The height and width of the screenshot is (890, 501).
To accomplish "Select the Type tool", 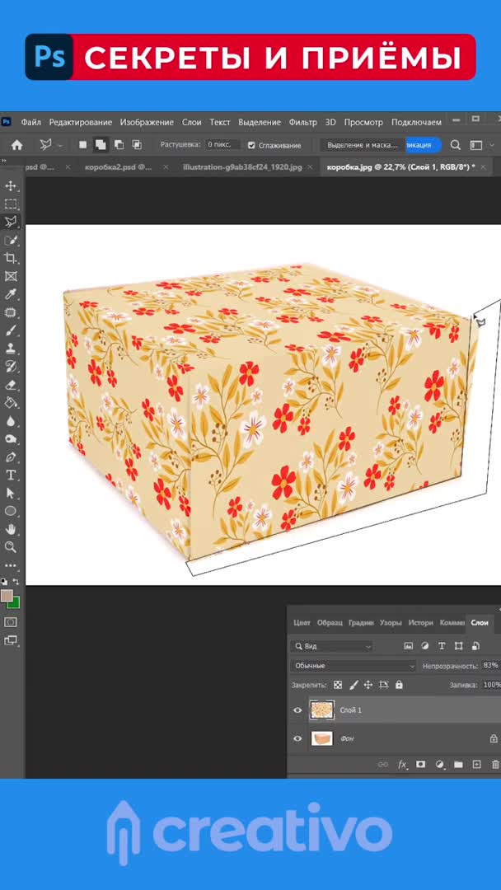I will [12, 475].
